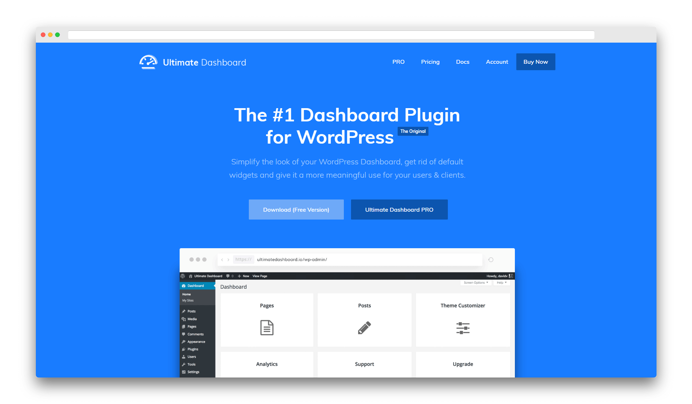Click the document icon in the Pages widget
Image resolution: width=692 pixels, height=404 pixels.
(267, 327)
